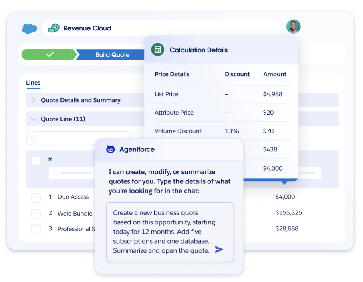Collapse the Quote Line (11) section
Screen dimensions: 363x282
pos(85,119)
